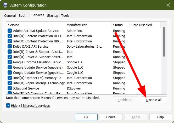Select the Services tab
This screenshot has height=123, width=174.
(x=38, y=15)
